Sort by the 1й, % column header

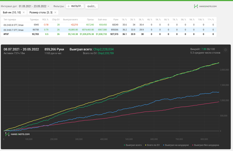coord(124,19)
